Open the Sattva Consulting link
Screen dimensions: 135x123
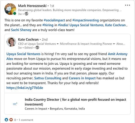point(48,78)
